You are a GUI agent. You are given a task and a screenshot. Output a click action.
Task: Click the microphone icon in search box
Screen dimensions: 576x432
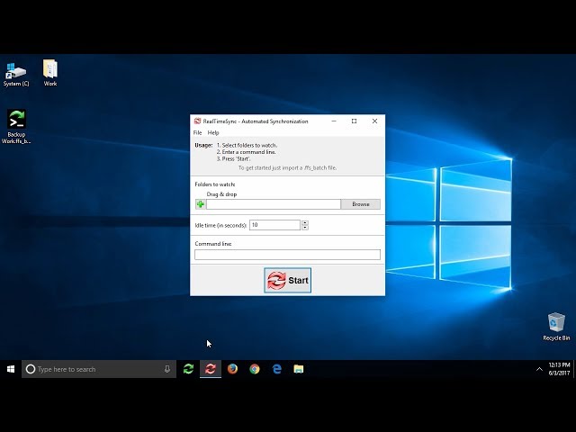(167, 369)
